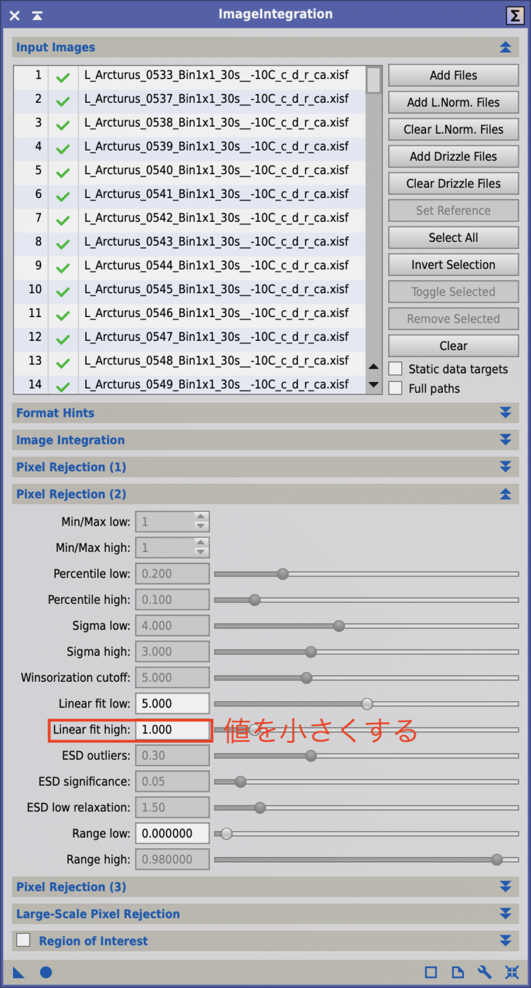The image size is (531, 988).
Task: Shade the window using title bar arrow icon
Action: coord(37,15)
